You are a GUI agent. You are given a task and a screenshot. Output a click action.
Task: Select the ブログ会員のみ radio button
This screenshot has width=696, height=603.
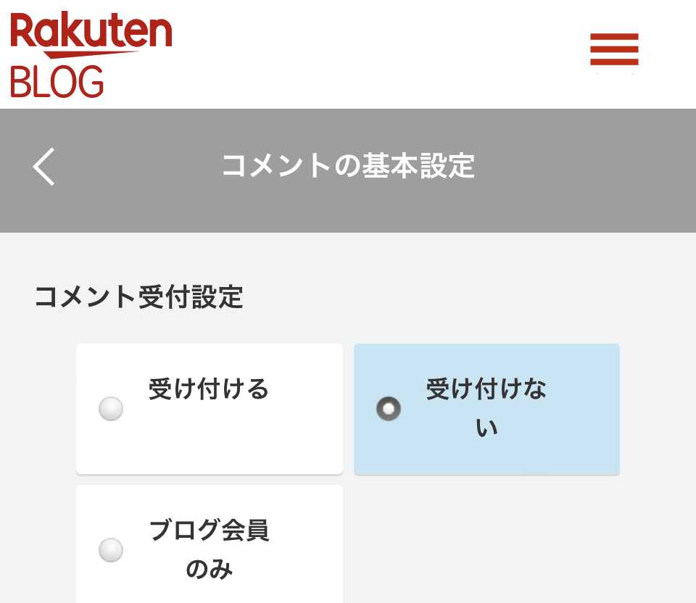pos(111,550)
